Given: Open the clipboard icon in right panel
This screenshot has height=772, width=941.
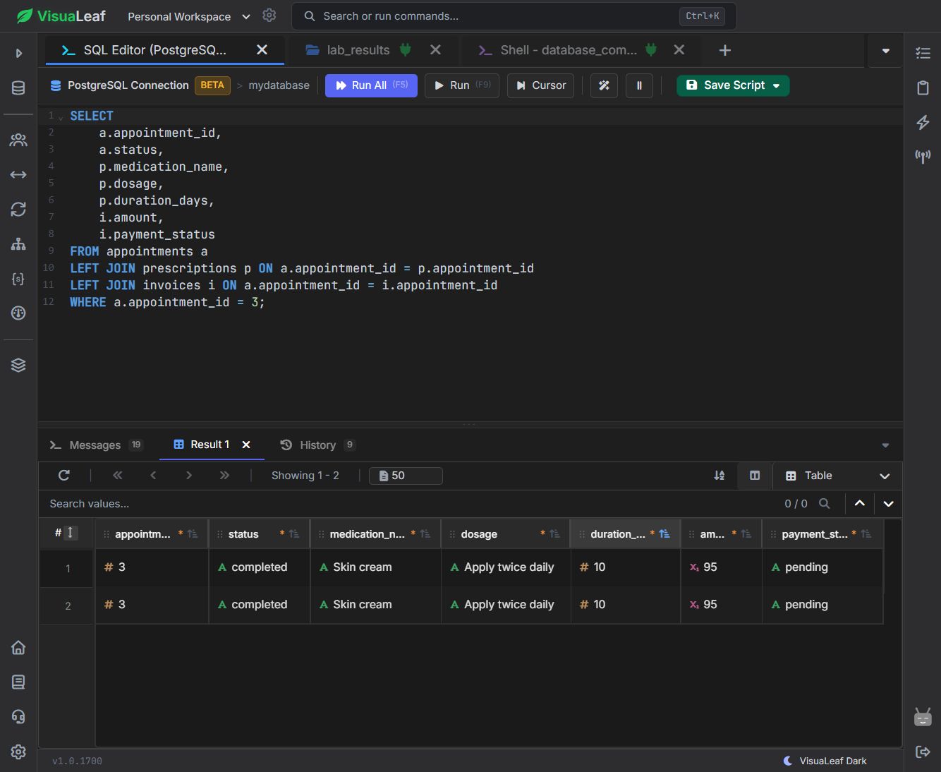Looking at the screenshot, I should (x=923, y=88).
